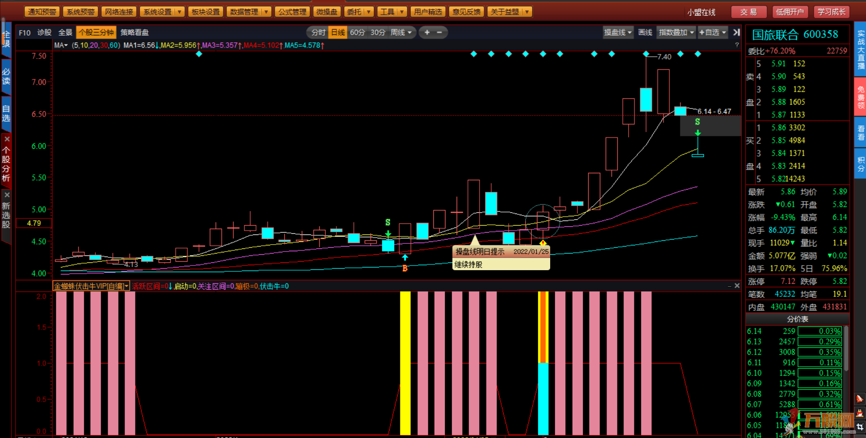This screenshot has height=438, width=866.
Task: Open 板块设置
Action: pos(206,12)
